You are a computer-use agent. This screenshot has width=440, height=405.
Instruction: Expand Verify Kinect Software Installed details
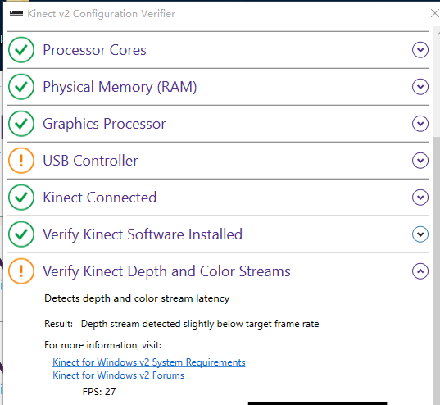point(420,234)
